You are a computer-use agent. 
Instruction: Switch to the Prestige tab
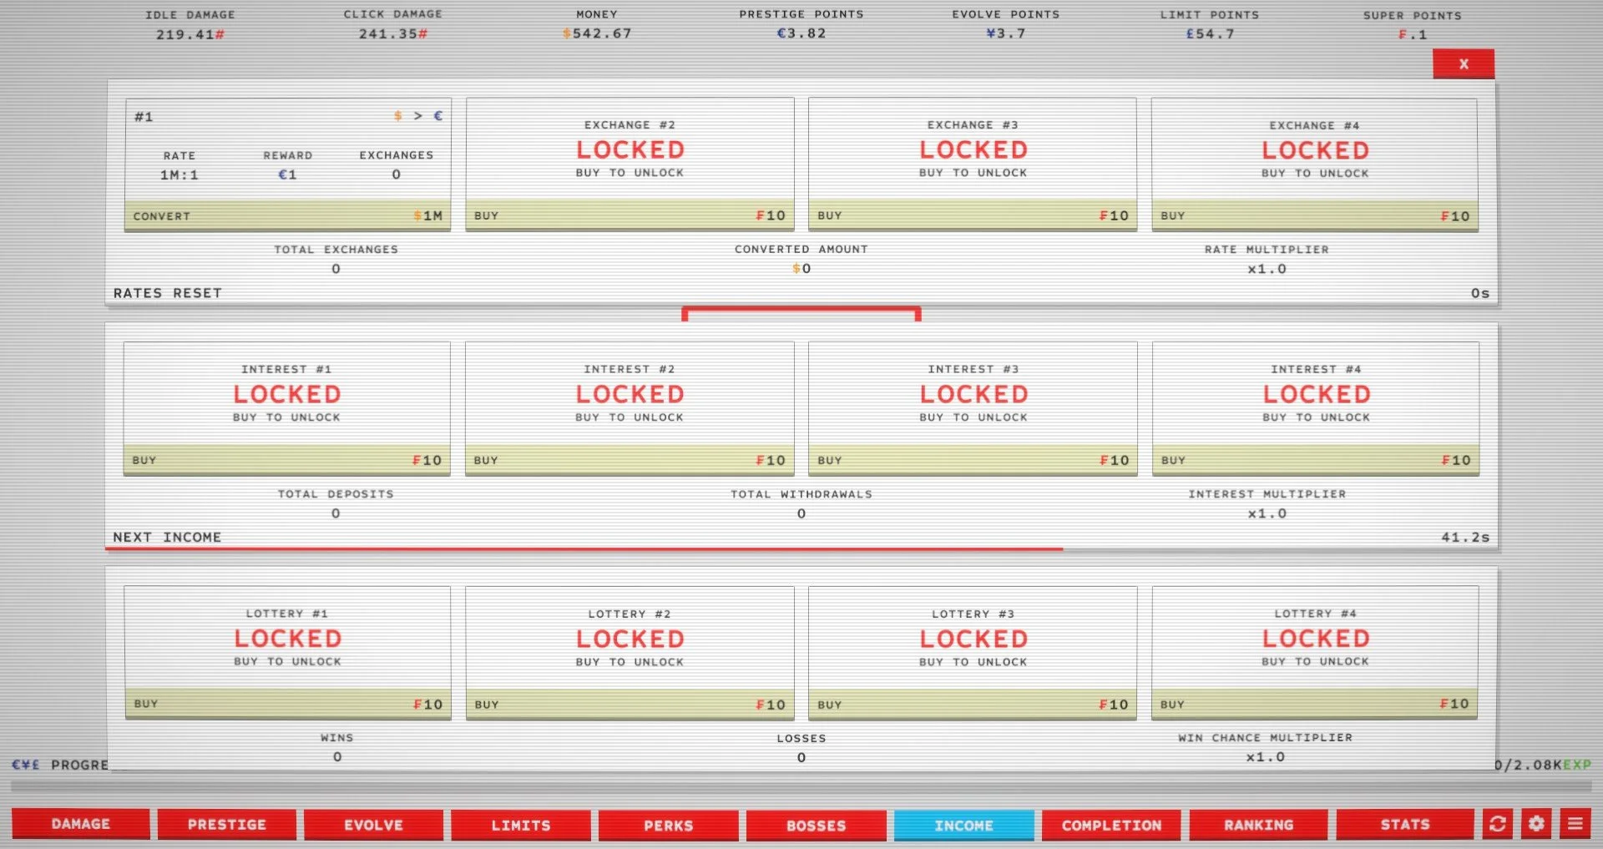pos(227,824)
